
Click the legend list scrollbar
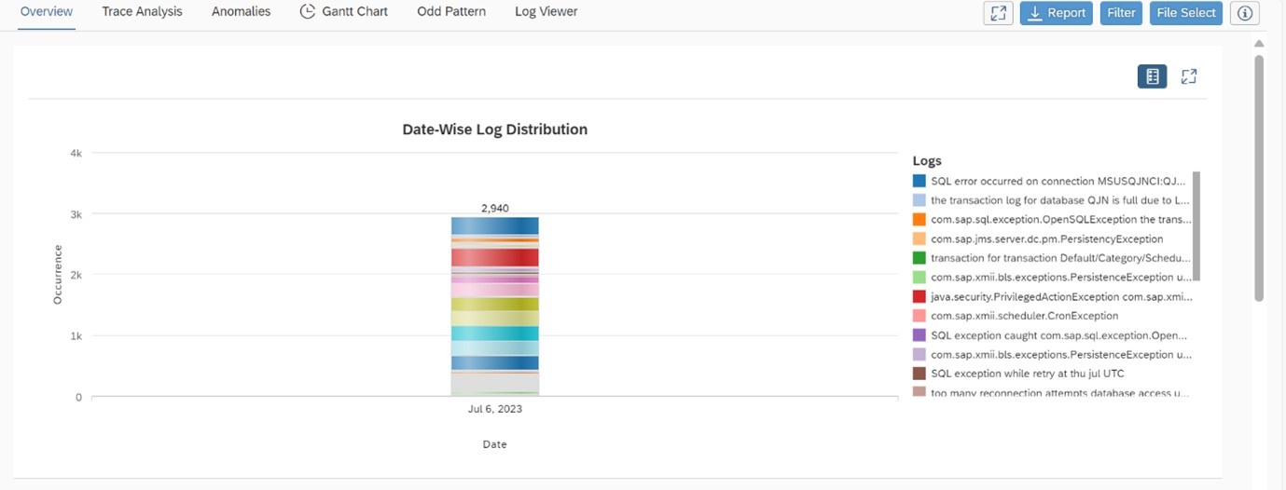click(1196, 225)
